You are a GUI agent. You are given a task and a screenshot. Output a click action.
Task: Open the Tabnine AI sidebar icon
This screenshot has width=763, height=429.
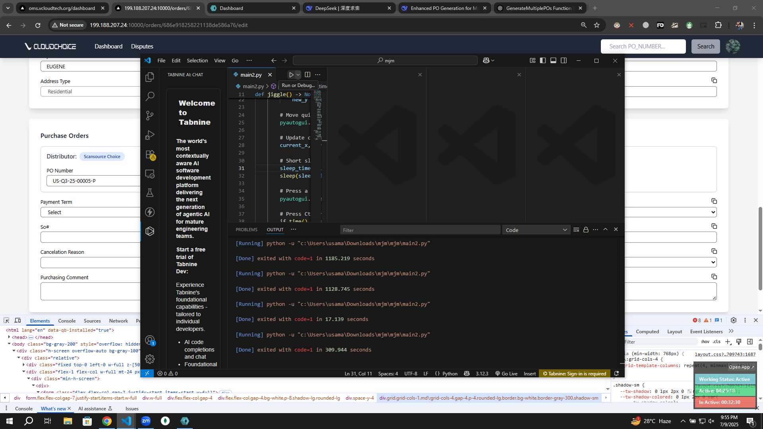tap(150, 231)
